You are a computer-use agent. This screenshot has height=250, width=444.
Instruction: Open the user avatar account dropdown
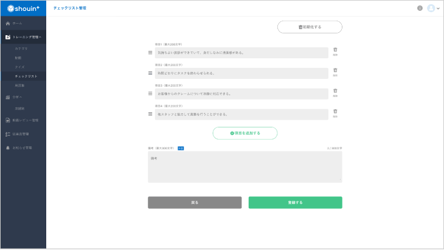(x=433, y=8)
